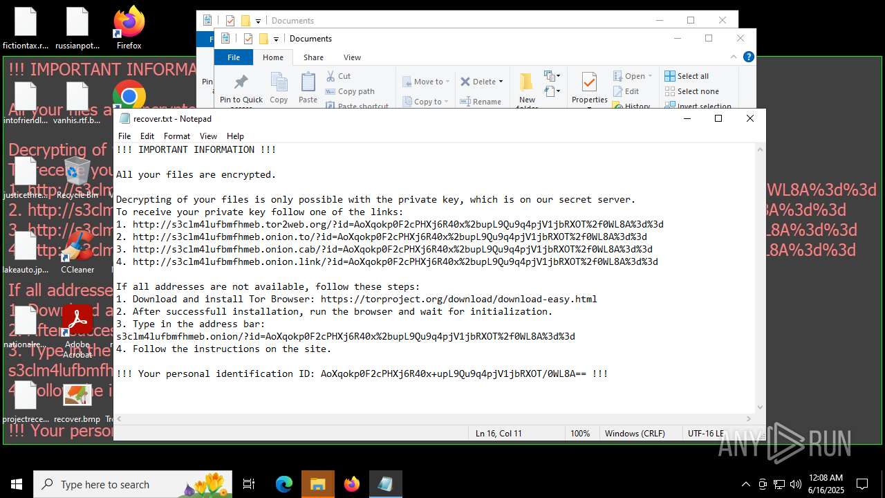The height and width of the screenshot is (498, 885).
Task: Open the Help menu in Notepad
Action: pos(235,136)
